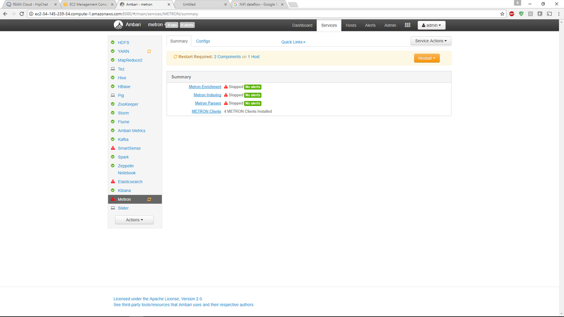Click YARN restart-required refresh icon
Viewport: 564px width, 317px height.
[x=149, y=51]
